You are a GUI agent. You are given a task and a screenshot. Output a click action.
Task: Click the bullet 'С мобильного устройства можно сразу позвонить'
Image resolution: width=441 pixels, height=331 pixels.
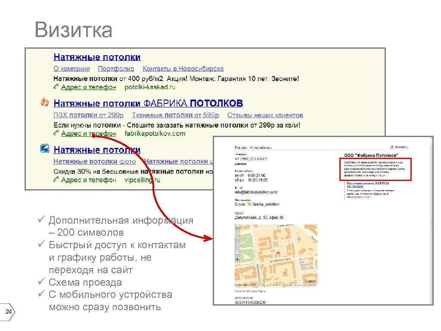tap(110, 300)
